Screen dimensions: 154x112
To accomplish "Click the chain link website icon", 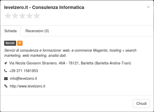I will 6,86.
